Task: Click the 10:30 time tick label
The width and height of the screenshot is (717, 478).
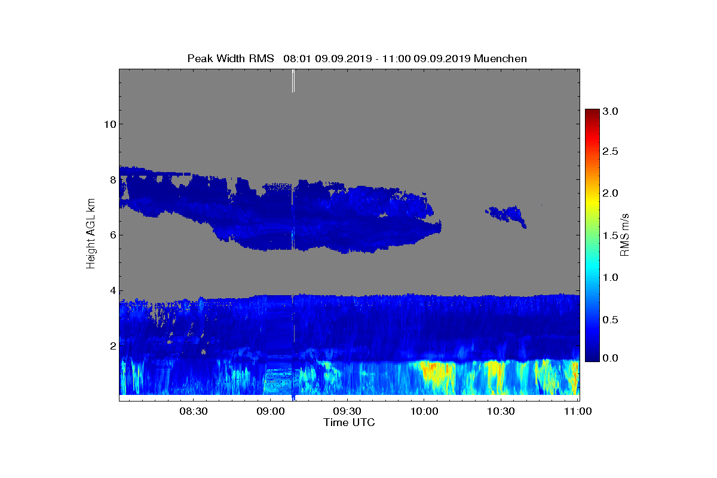Action: (x=501, y=411)
